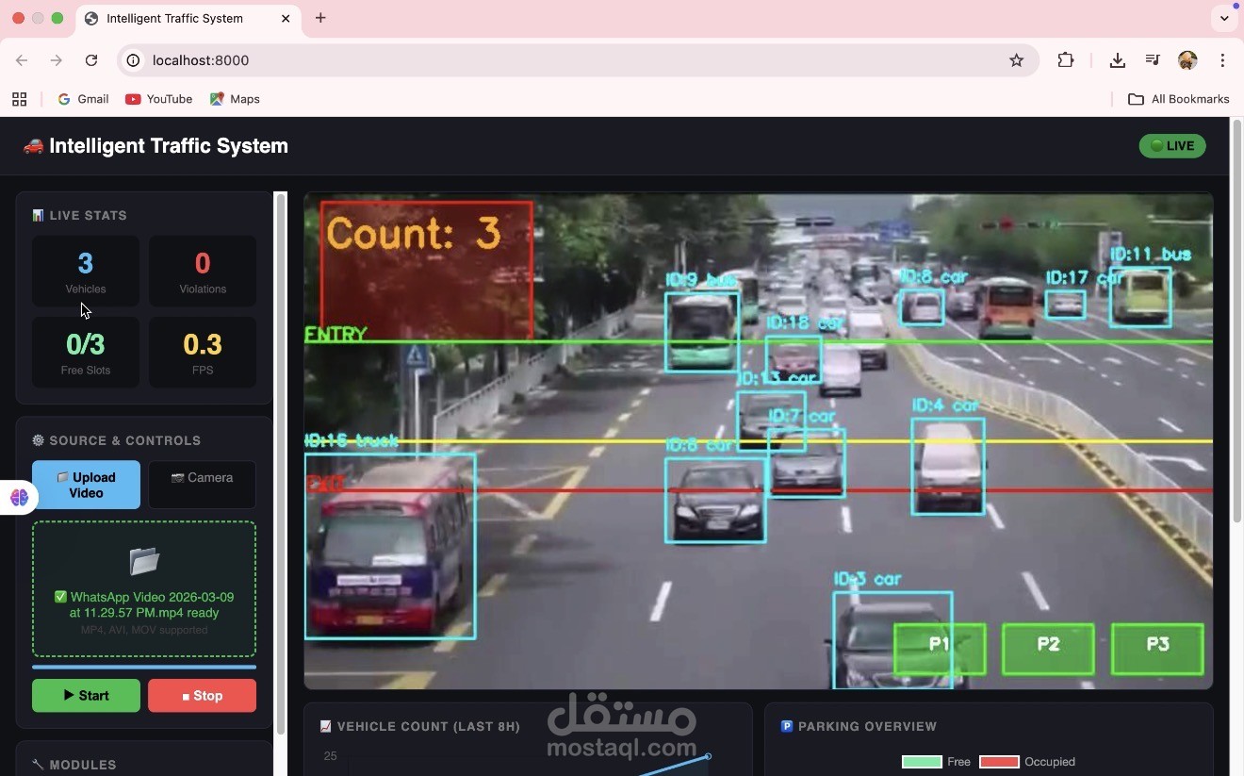Open the Gmail bookmark
The width and height of the screenshot is (1244, 776).
click(x=83, y=99)
